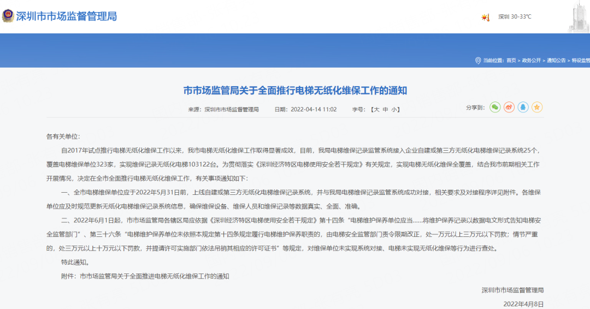The image size is (590, 309).
Task: Click the 深圳 30-33℃ weather text
Action: (x=515, y=17)
